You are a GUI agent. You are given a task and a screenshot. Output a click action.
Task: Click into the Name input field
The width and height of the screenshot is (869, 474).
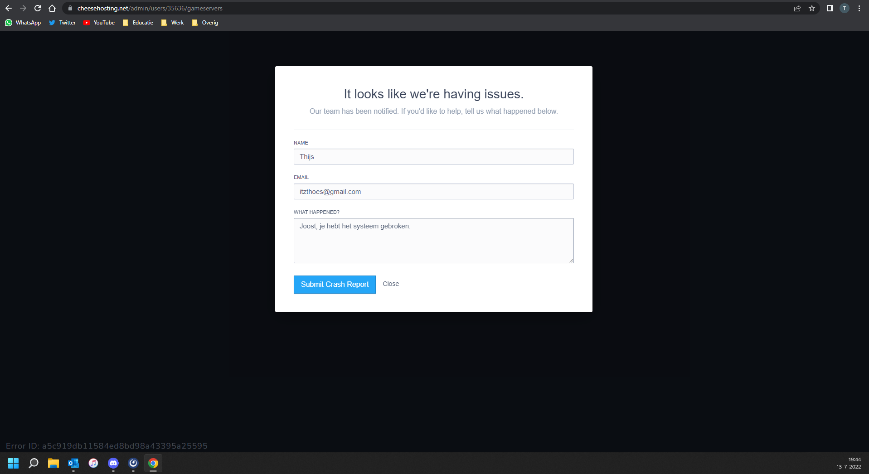(x=433, y=157)
